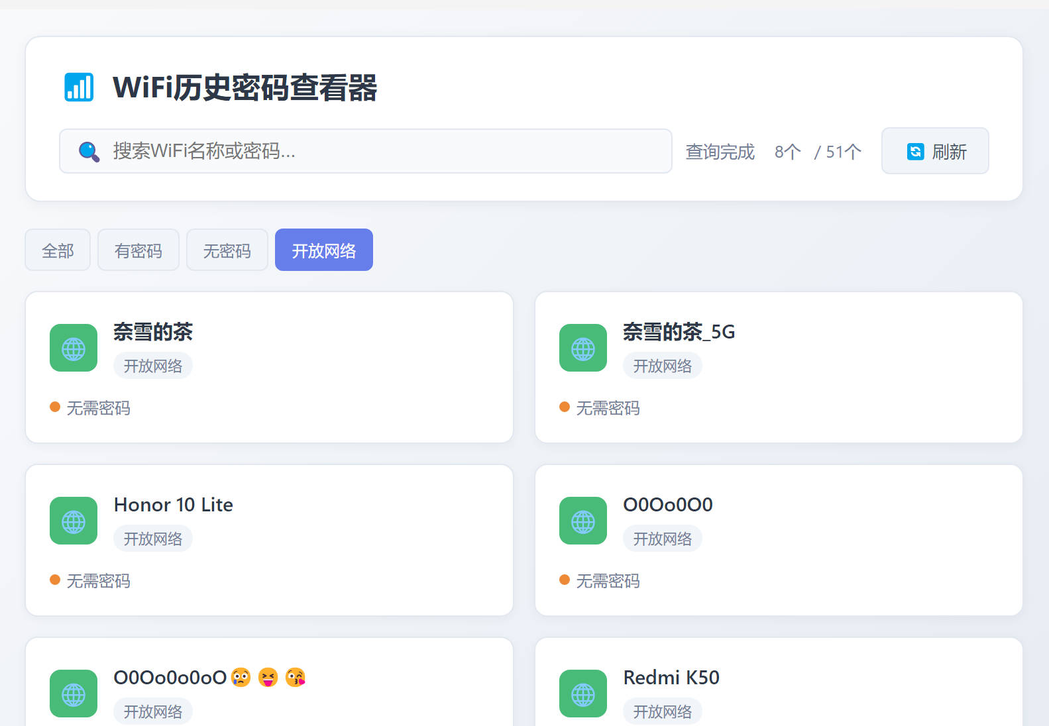Click the WiFi signal bars logo icon
The image size is (1049, 726).
click(79, 87)
